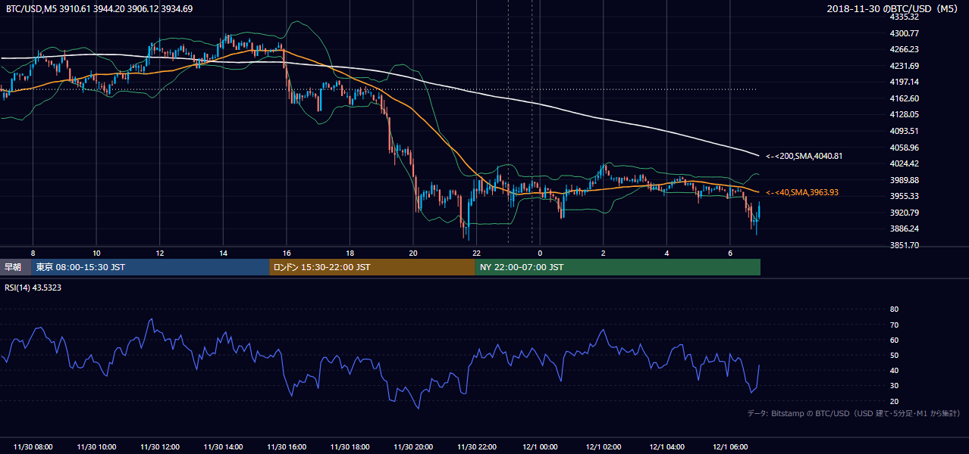
Task: Select the 200 SMA 4040.81 label
Action: 804,156
